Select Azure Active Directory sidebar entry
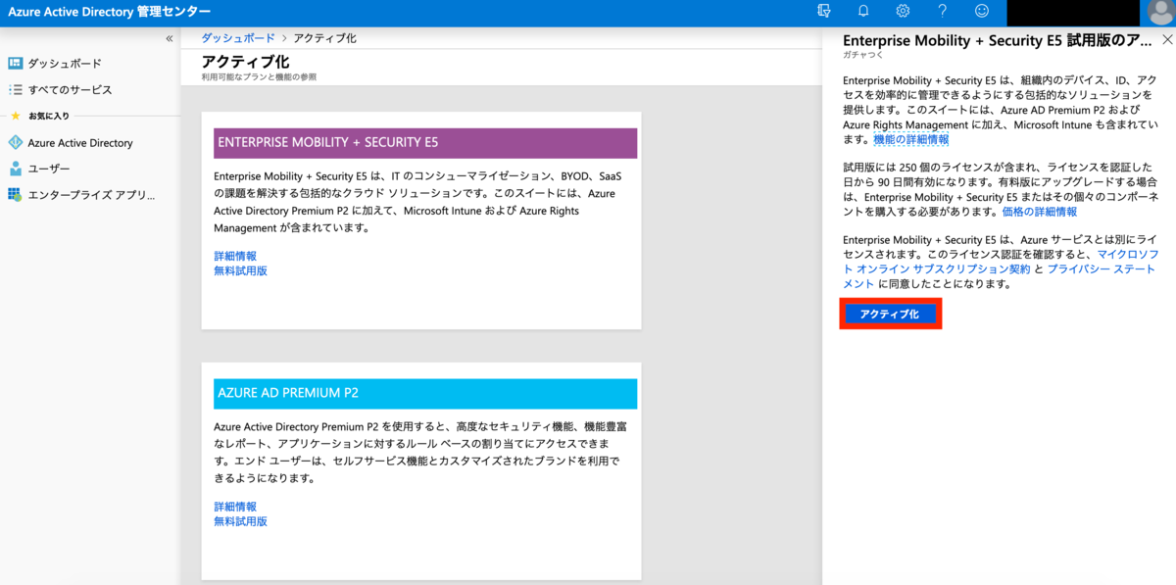 click(x=80, y=143)
